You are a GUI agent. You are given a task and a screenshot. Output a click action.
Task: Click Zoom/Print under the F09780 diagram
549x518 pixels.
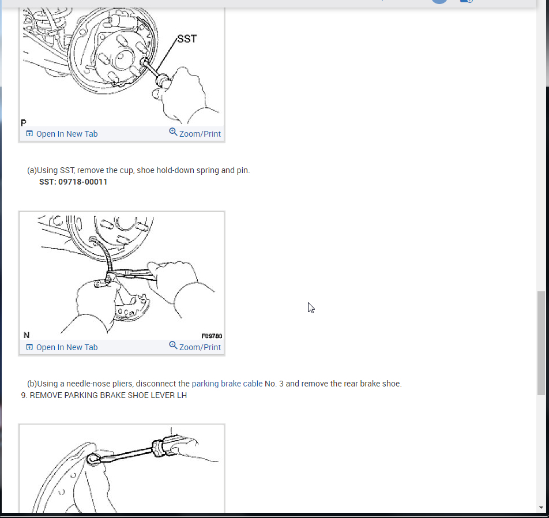point(195,347)
